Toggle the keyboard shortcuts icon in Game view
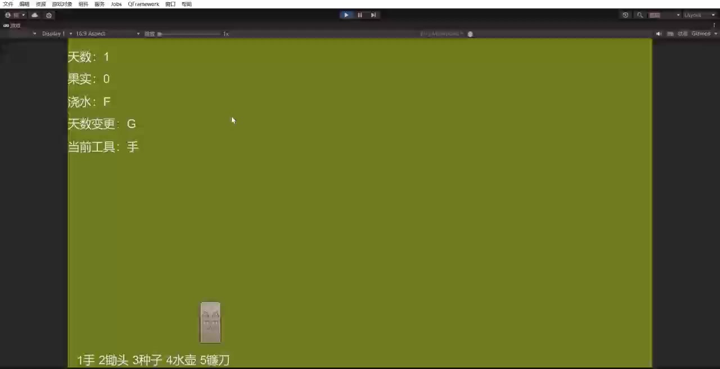This screenshot has height=369, width=720. tap(670, 34)
